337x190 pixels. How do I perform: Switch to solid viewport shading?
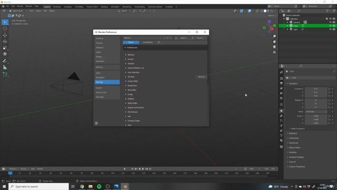click(265, 11)
